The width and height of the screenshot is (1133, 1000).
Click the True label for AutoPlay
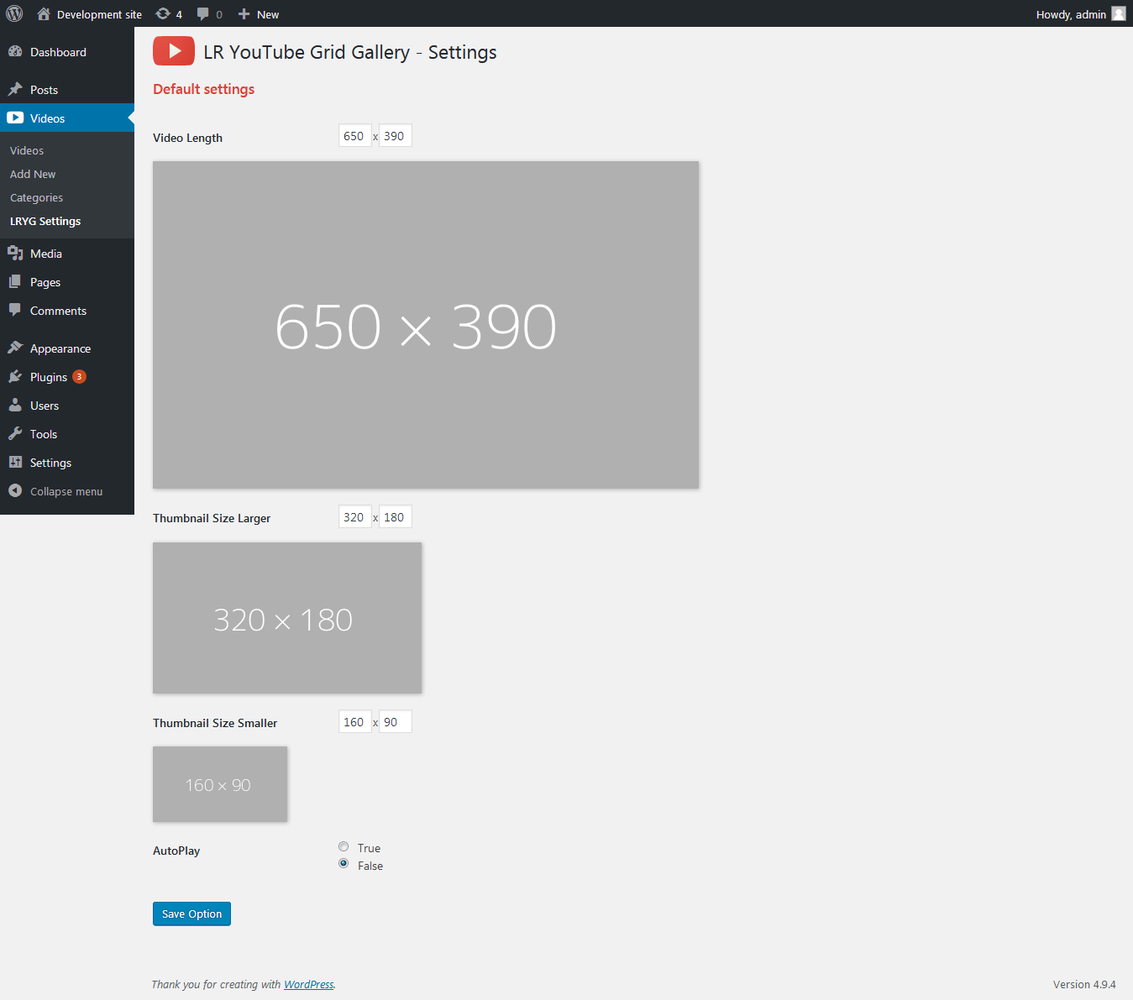pyautogui.click(x=369, y=848)
